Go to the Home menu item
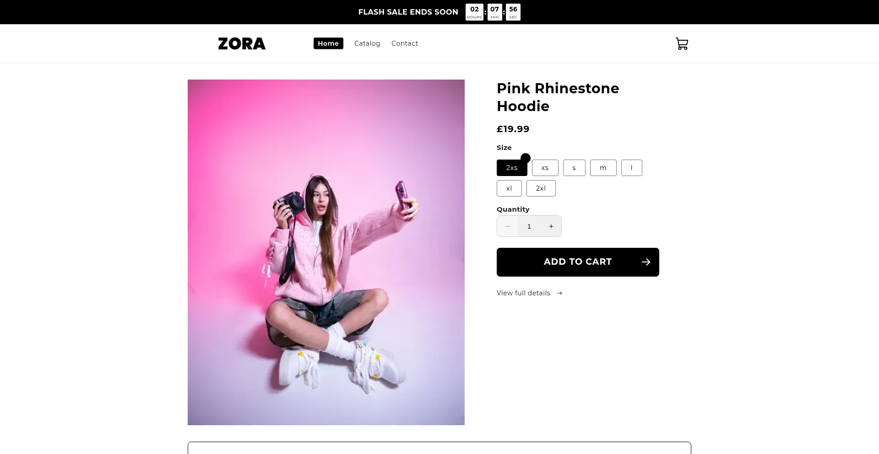This screenshot has height=454, width=879. tap(328, 43)
